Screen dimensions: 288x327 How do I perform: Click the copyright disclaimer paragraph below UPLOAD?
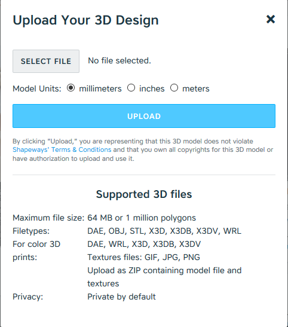(x=143, y=150)
